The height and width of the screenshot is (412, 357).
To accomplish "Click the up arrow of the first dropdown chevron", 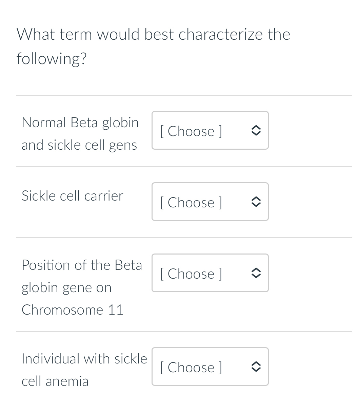I will (x=256, y=127).
